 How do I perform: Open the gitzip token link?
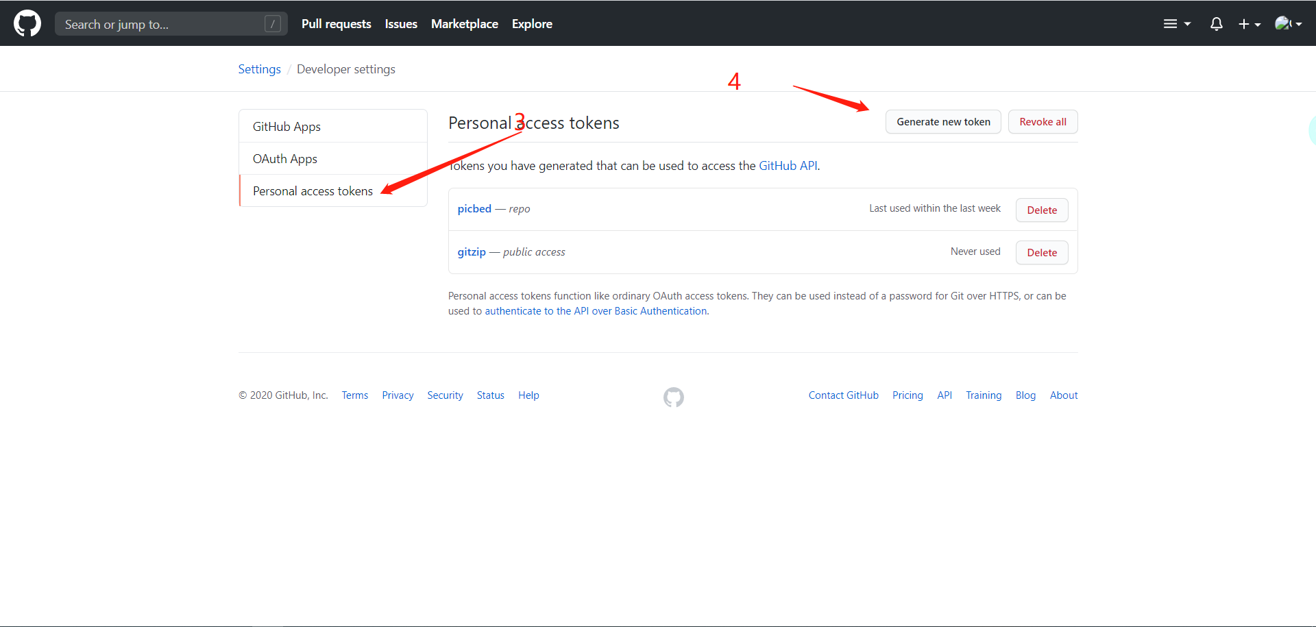tap(472, 252)
